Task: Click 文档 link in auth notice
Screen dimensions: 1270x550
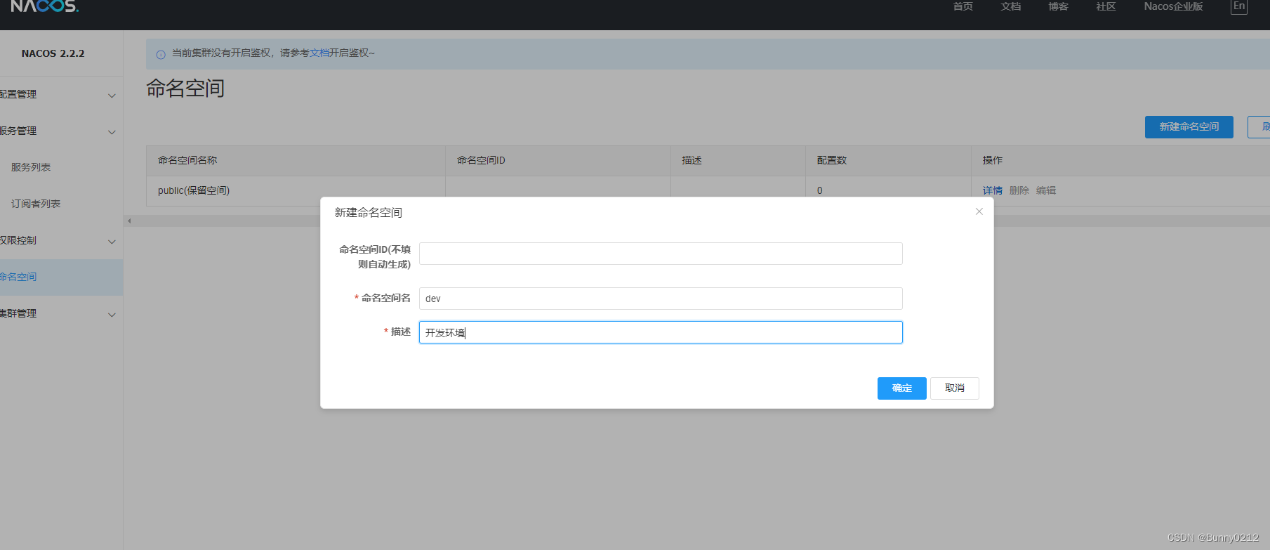Action: [x=319, y=53]
